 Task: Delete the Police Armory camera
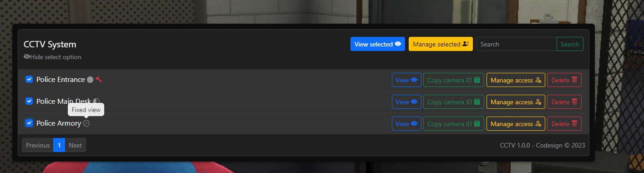click(x=564, y=124)
